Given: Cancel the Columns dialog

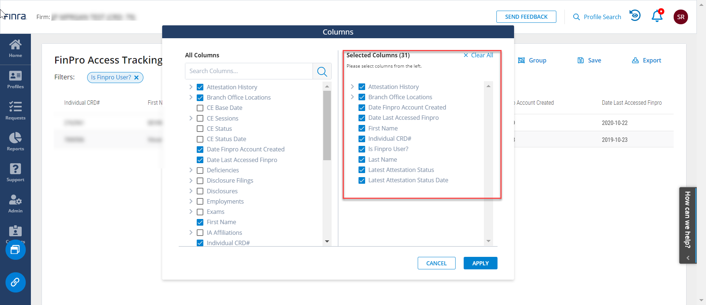Looking at the screenshot, I should tap(436, 263).
